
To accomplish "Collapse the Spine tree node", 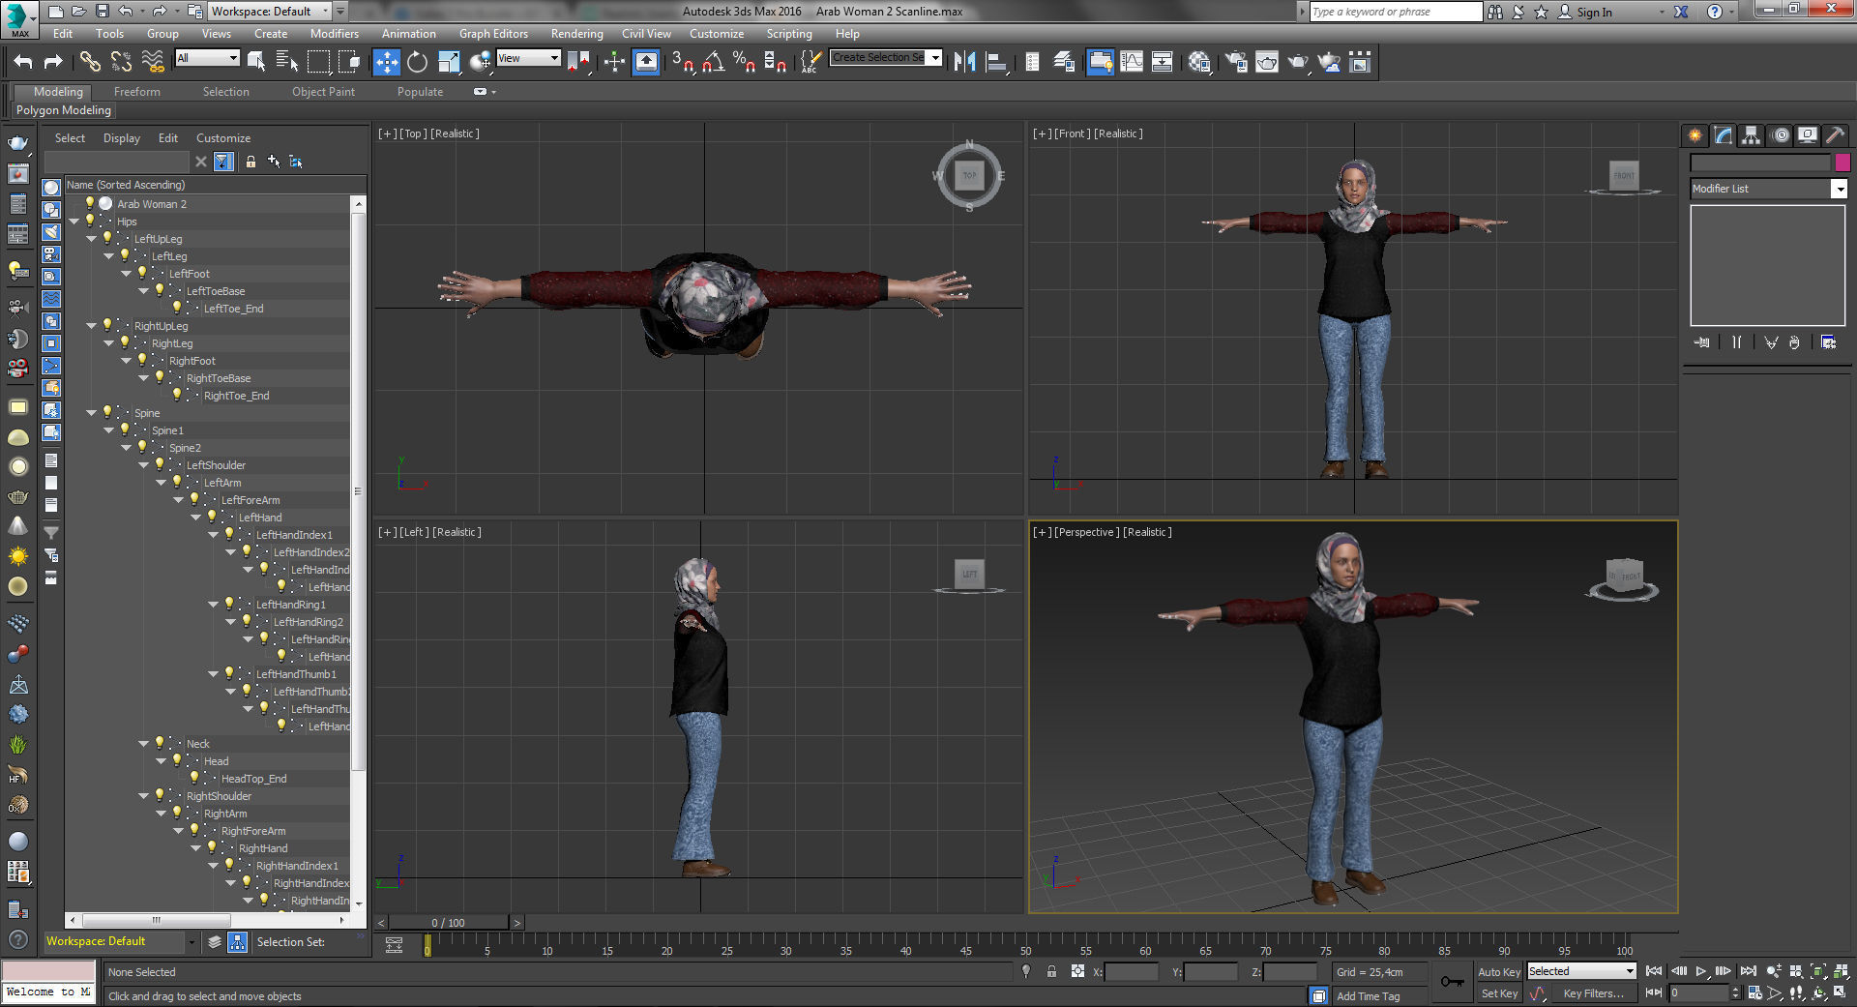I will pos(92,413).
